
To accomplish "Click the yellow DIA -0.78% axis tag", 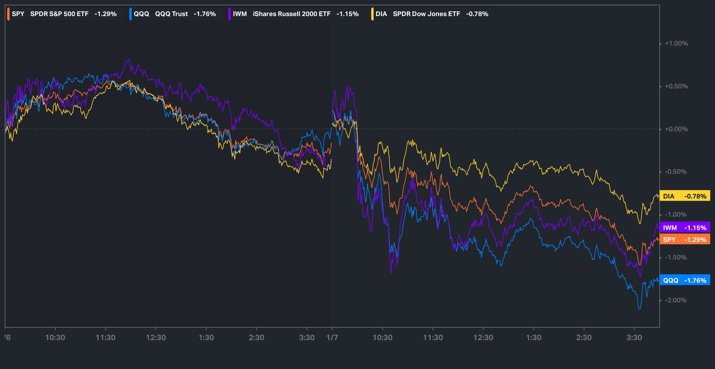I will coord(685,196).
